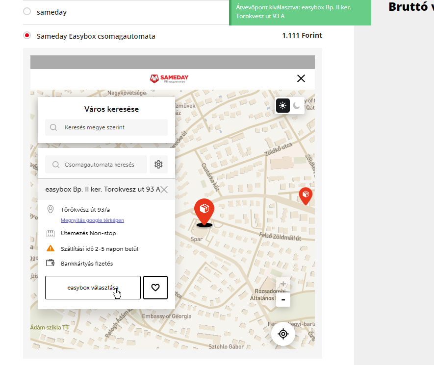Clear the selected easybox Torokvesz ut details
Image resolution: width=434 pixels, height=365 pixels.
[x=164, y=190]
